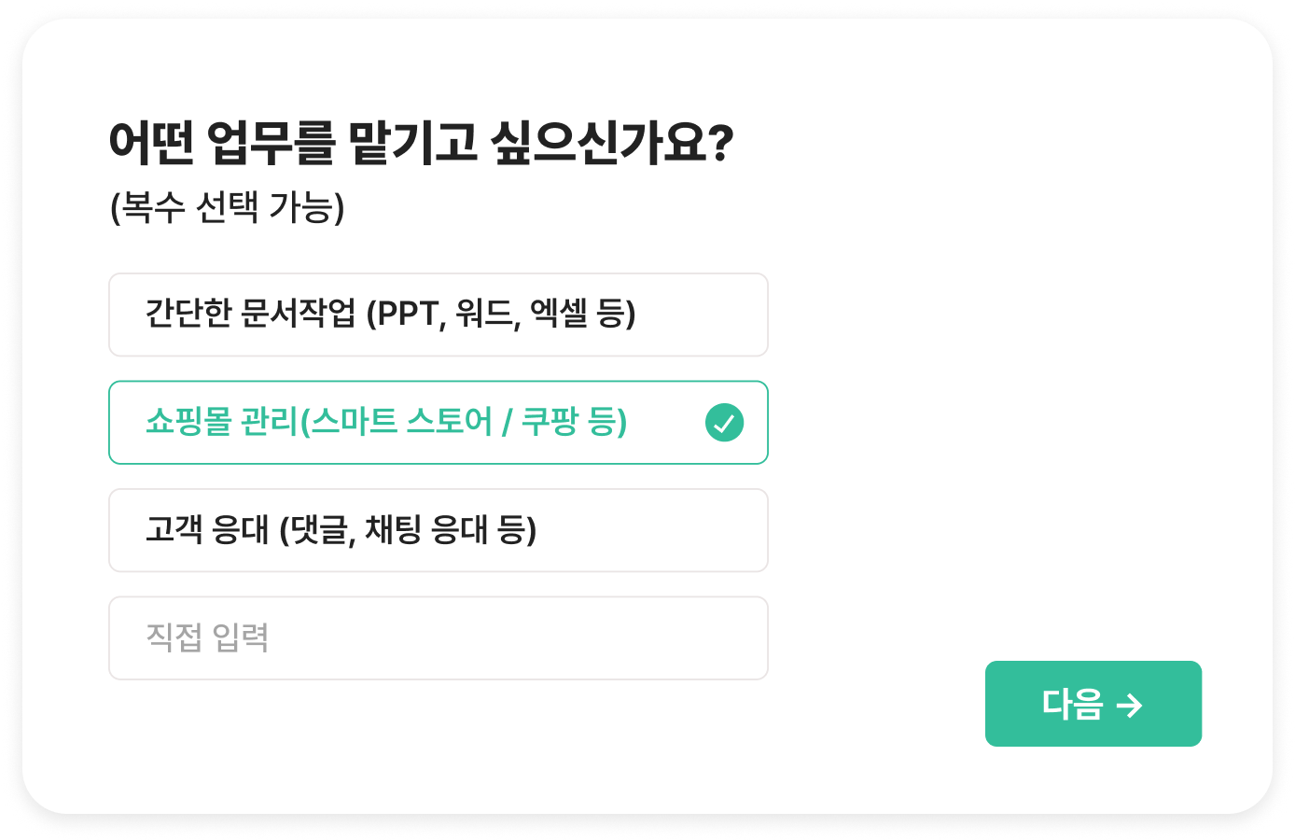Click the arrow icon on 다음 button
1295x840 pixels.
tap(1129, 705)
